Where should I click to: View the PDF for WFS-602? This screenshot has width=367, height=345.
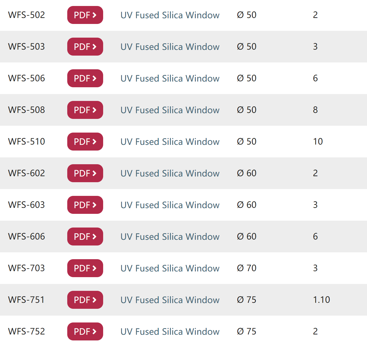click(85, 173)
